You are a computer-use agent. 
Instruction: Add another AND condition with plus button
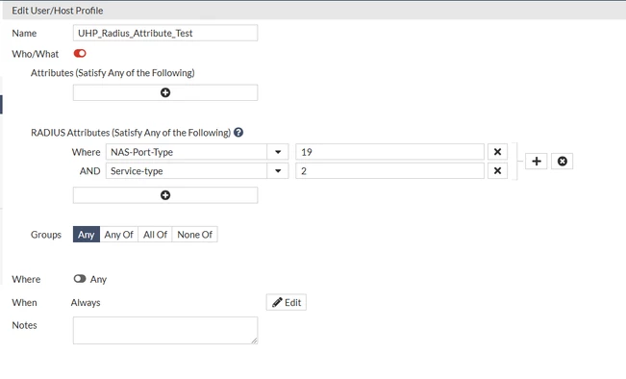[x=537, y=162]
